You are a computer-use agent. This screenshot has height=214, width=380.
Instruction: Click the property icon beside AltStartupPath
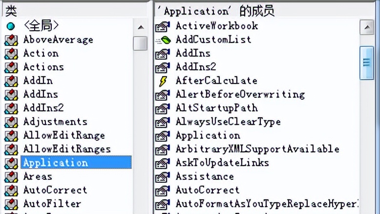click(x=162, y=108)
